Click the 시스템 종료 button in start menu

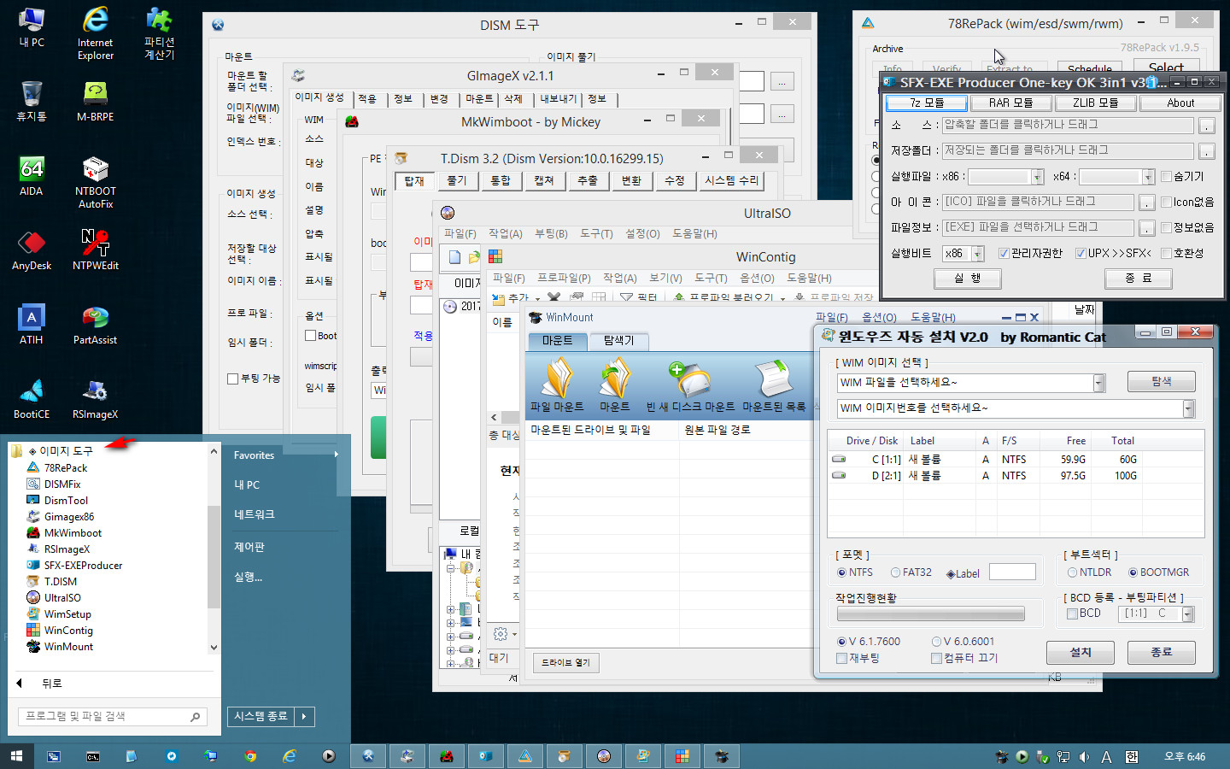coord(261,716)
